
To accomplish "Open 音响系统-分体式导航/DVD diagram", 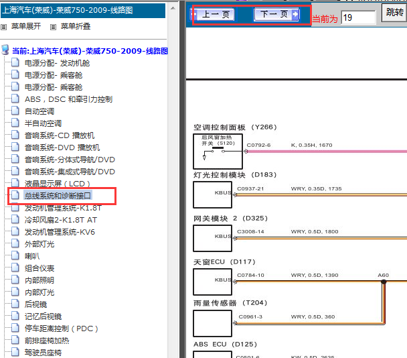I will [x=70, y=160].
